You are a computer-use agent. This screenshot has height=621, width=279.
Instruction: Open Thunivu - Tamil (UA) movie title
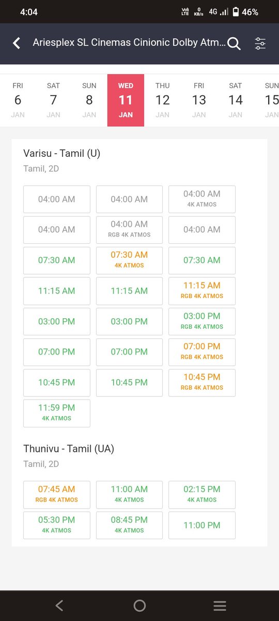tap(69, 449)
